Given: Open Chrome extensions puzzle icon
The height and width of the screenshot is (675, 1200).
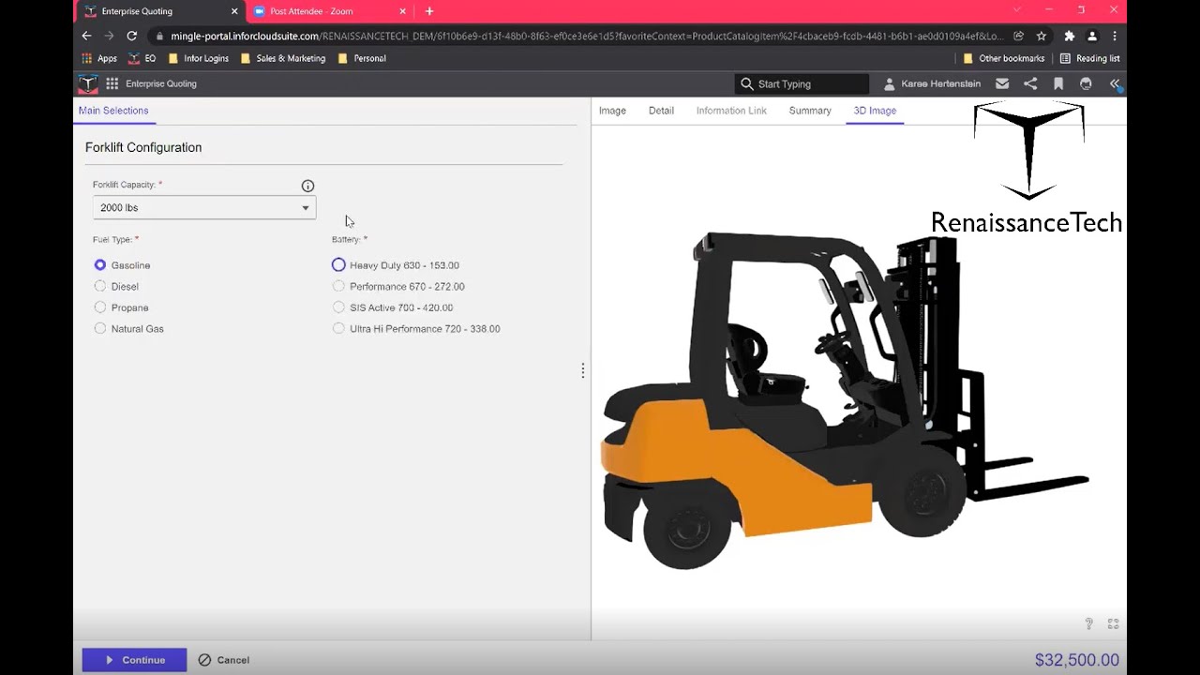Looking at the screenshot, I should [x=1069, y=36].
